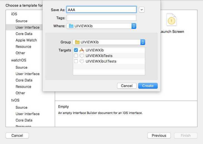Click the blue folder icon in Where
The image size is (203, 144).
(x=71, y=26)
